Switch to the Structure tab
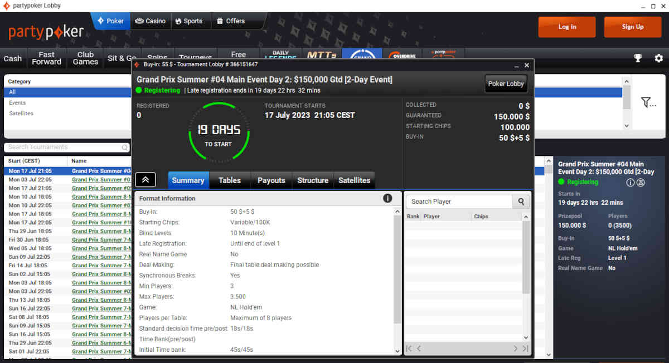This screenshot has height=363, width=669. tap(313, 180)
